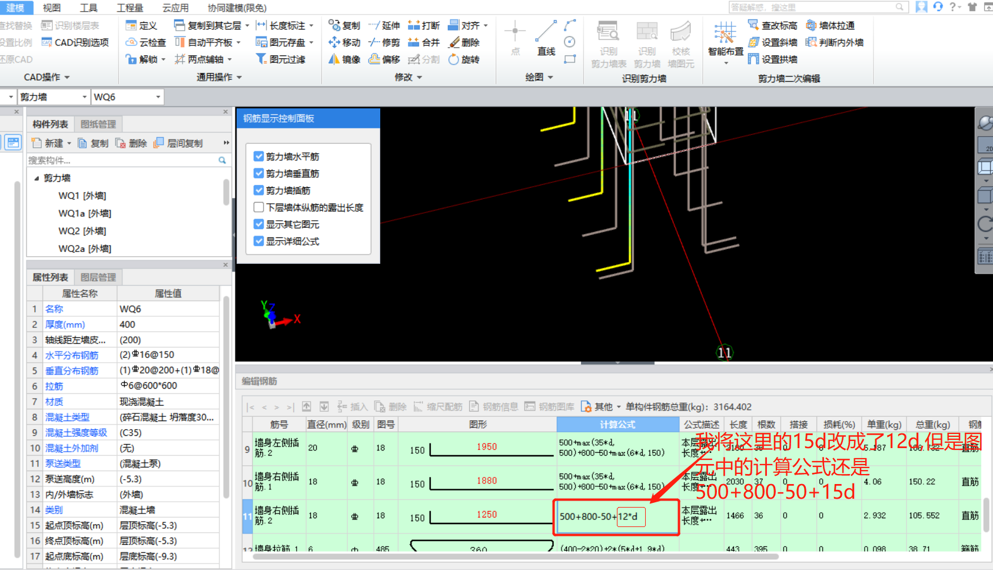Toggle 剪力墙水平筋 checkbox

pos(258,156)
